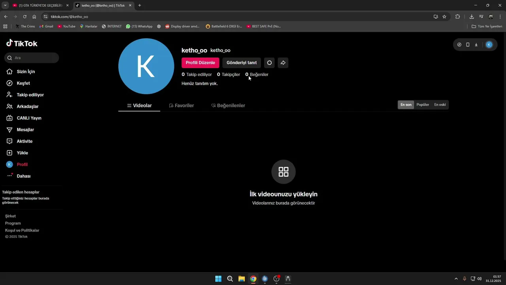This screenshot has height=285, width=506.
Task: Select Profil in sidebar
Action: pos(17,164)
